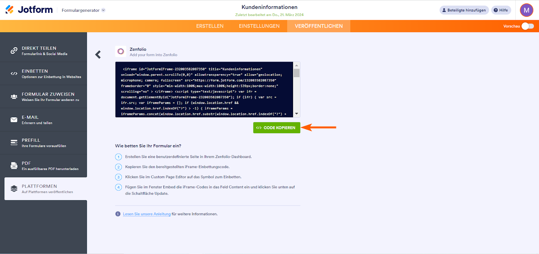Click inside the iframe embed code box

tap(204, 90)
